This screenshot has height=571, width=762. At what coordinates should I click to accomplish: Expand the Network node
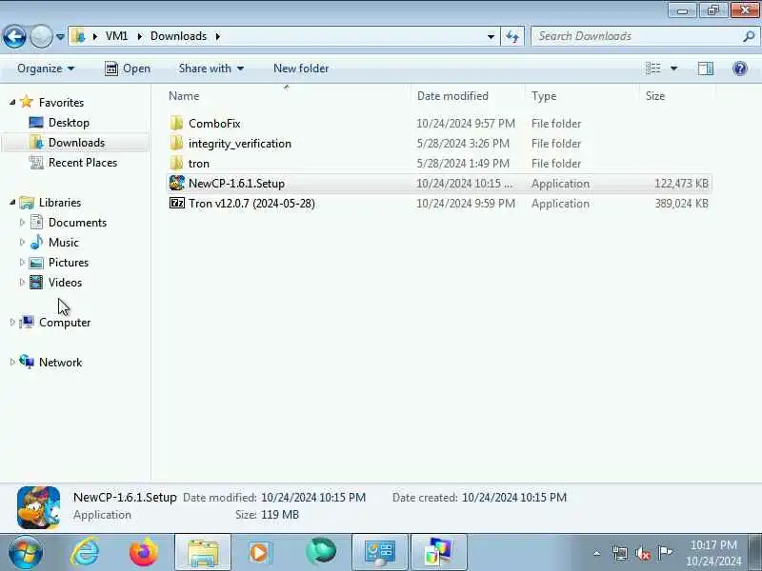coord(12,362)
